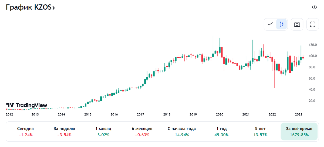Select the 1 месяц time range
Viewport: 324px width, 147px height.
click(103, 131)
